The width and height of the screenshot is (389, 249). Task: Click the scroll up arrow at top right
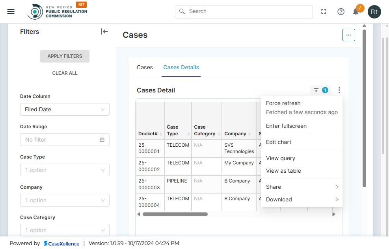pos(364,26)
